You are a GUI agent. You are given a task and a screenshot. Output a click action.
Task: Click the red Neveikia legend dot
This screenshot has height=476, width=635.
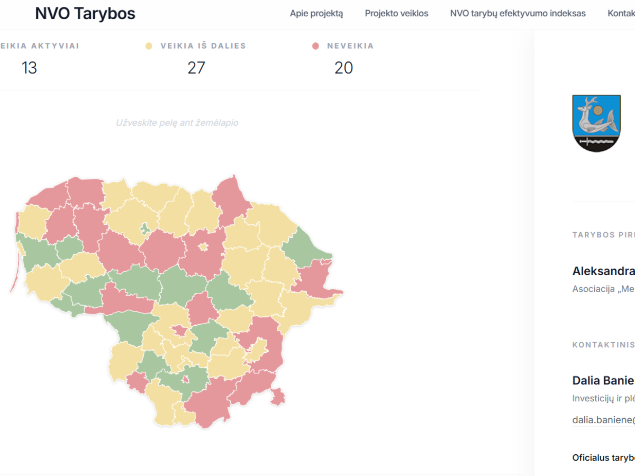point(316,46)
